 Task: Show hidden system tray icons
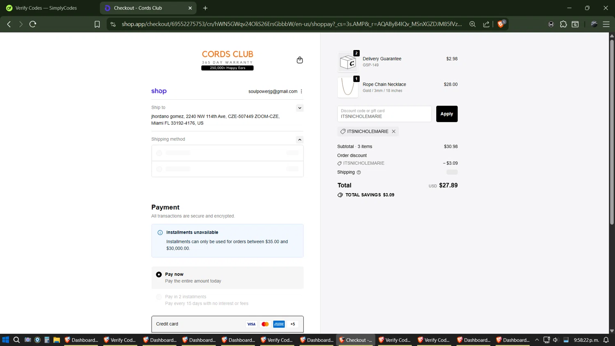coord(537,340)
